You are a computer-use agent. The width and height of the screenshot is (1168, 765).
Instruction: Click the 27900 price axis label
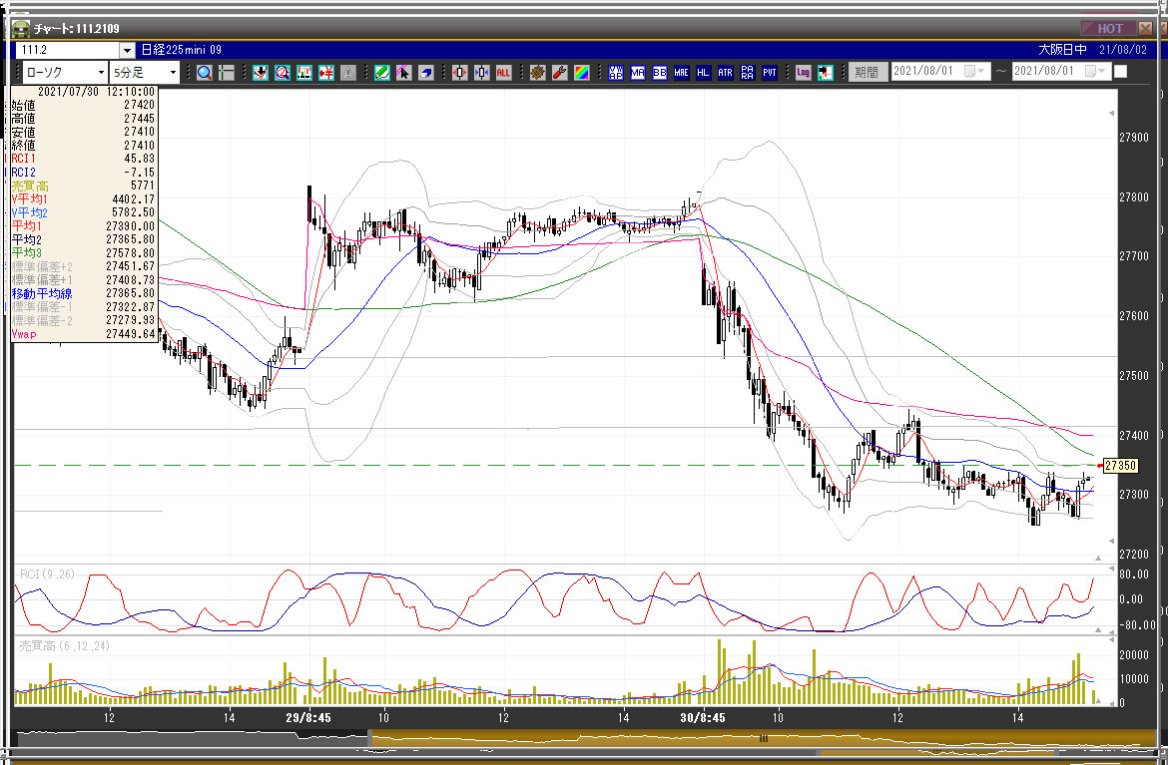pos(1134,138)
